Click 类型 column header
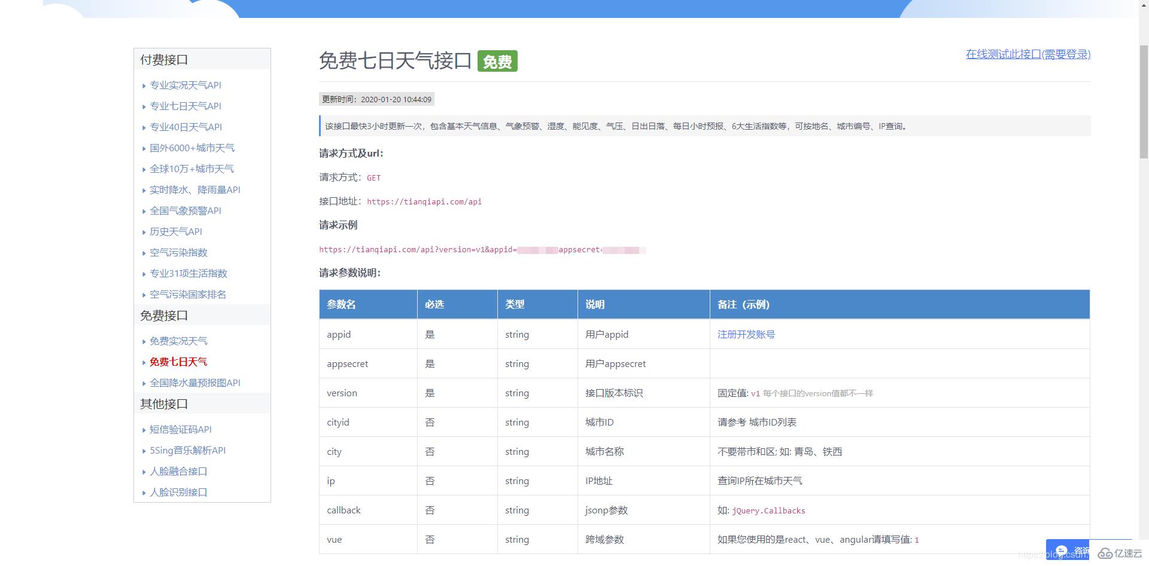 (537, 304)
